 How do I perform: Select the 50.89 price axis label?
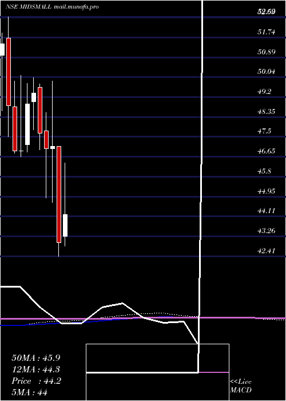click(x=267, y=52)
